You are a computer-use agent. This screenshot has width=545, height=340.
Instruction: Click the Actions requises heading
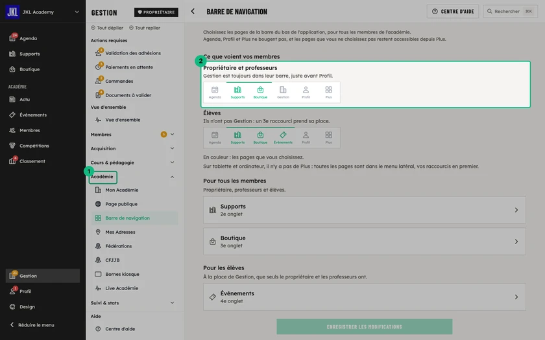pyautogui.click(x=109, y=41)
